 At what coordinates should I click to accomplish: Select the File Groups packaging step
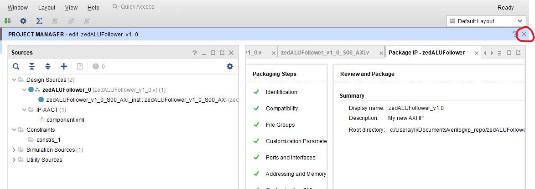(x=280, y=125)
